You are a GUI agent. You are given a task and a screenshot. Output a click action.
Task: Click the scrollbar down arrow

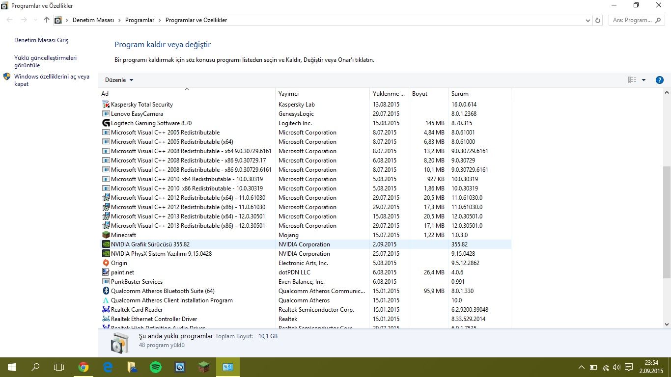[x=667, y=324]
